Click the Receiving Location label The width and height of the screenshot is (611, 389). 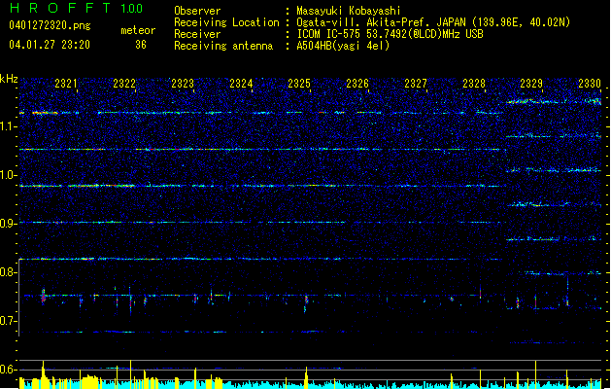click(x=226, y=22)
